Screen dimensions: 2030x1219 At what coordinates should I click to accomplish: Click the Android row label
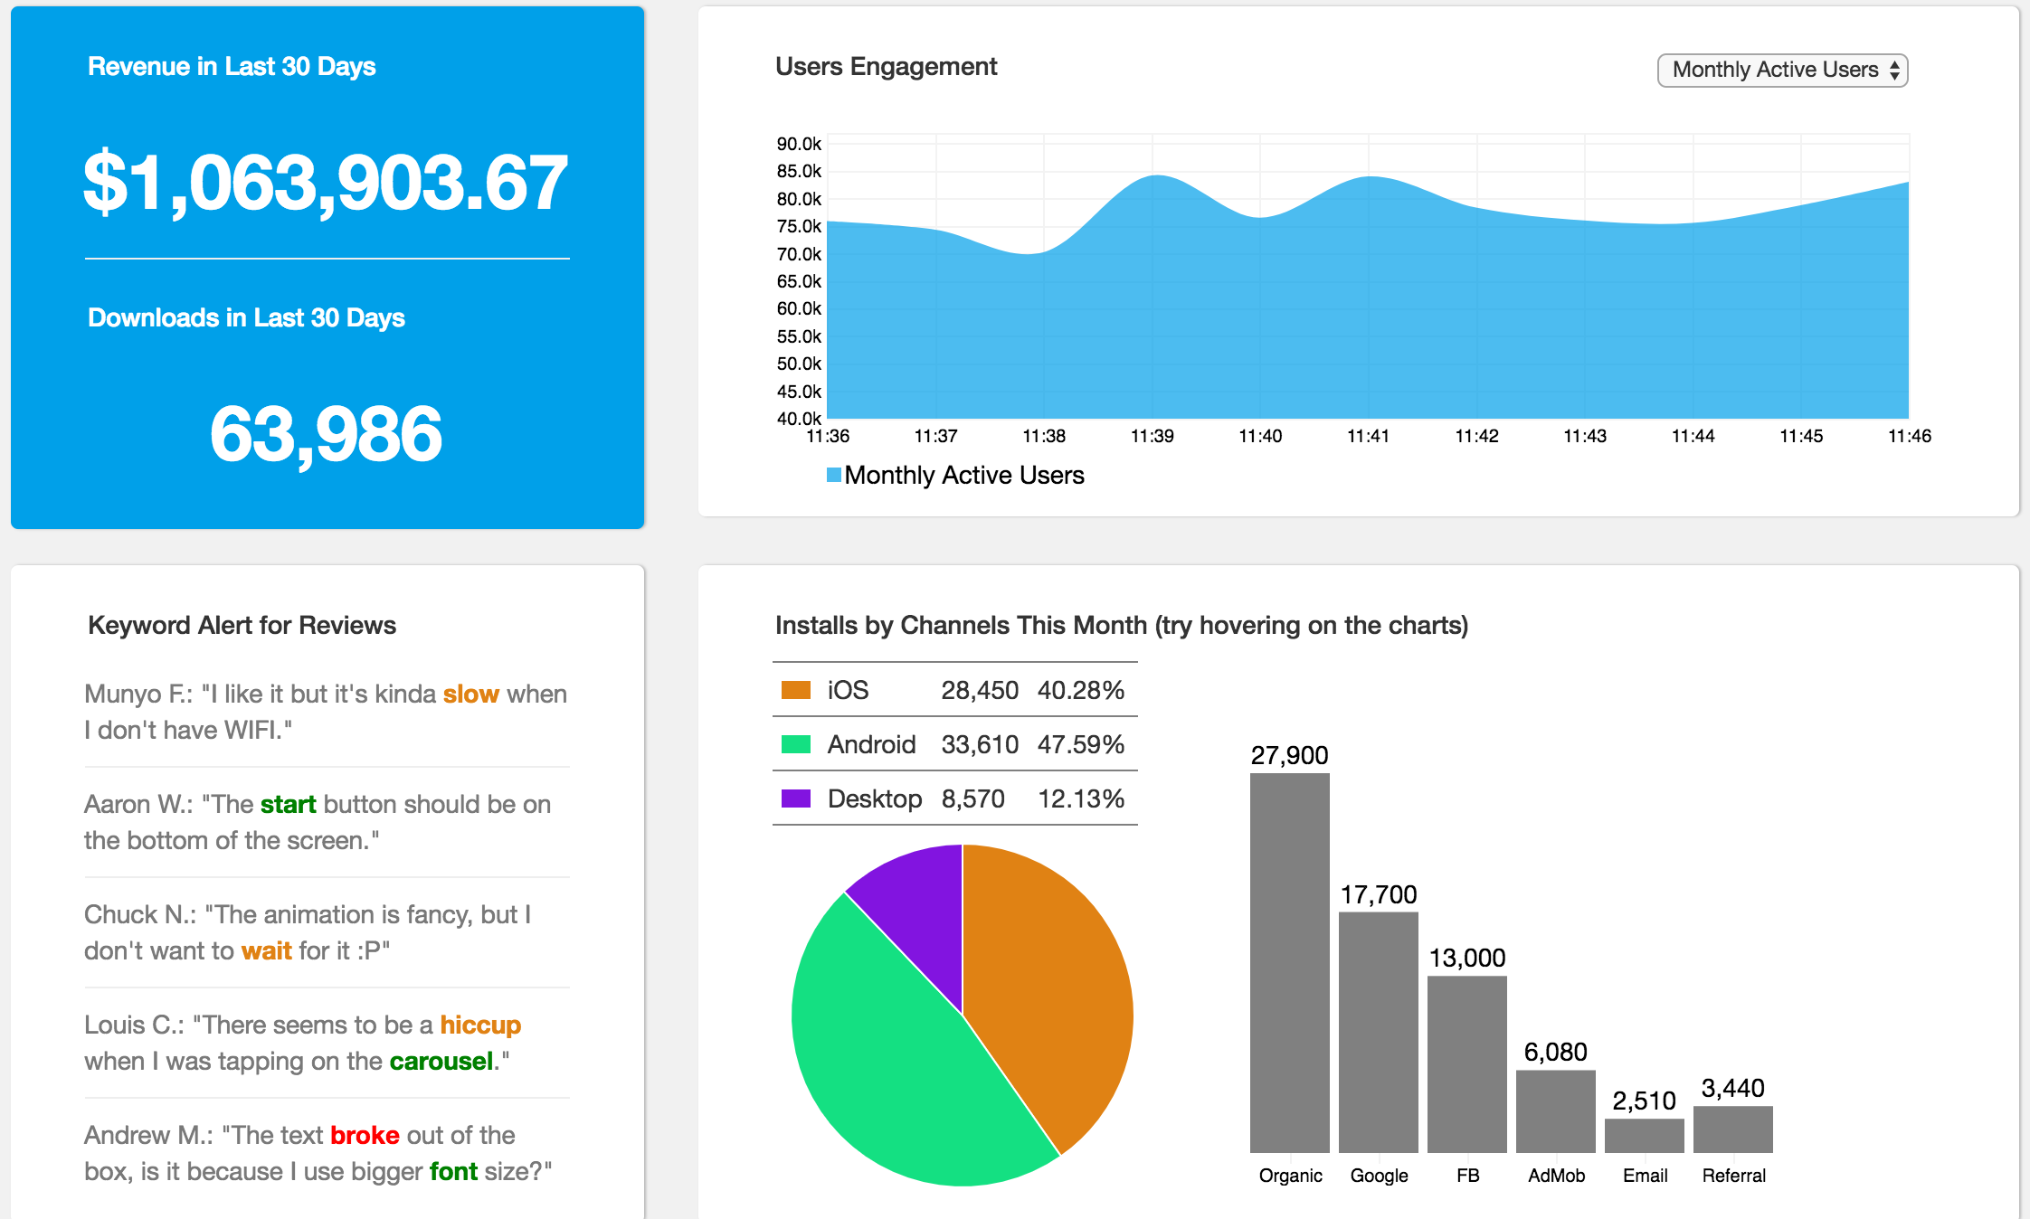click(871, 744)
